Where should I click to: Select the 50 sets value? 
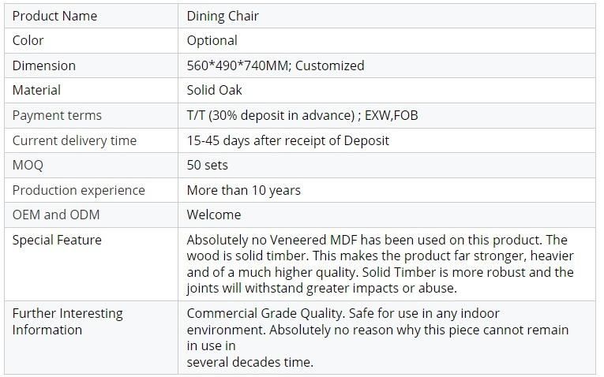(207, 165)
